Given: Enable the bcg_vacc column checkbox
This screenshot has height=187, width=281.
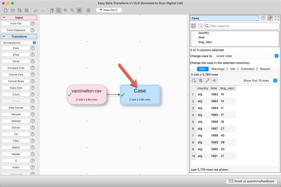Looking at the screenshot, I should [194, 42].
